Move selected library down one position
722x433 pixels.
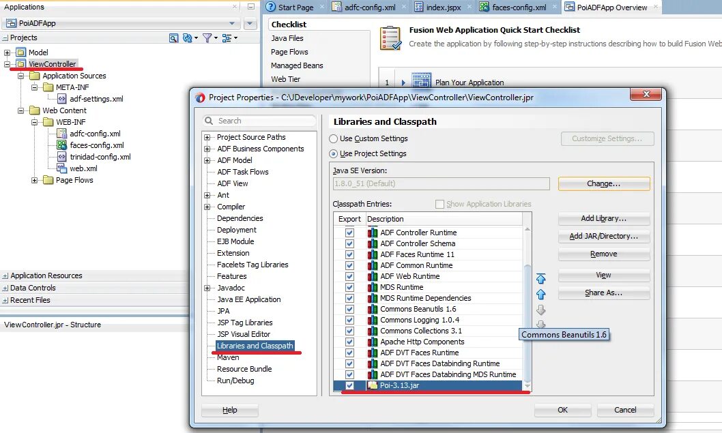click(x=541, y=310)
